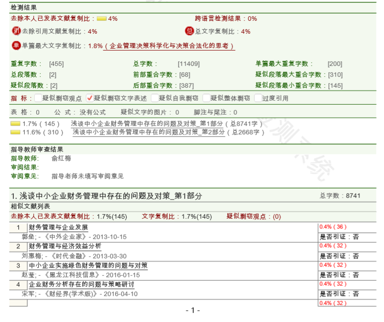The height and width of the screenshot is (322, 384).
Task: Click 前部重合字数 value [68]
Action: pyautogui.click(x=185, y=75)
